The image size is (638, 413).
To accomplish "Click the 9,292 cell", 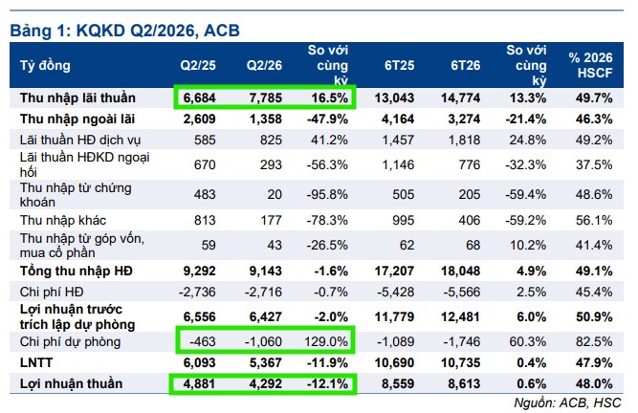I will point(199,271).
